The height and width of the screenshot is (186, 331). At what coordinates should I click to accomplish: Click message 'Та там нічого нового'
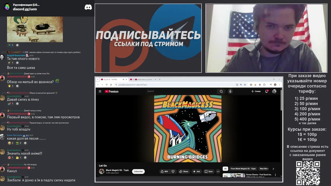pyautogui.click(x=23, y=59)
